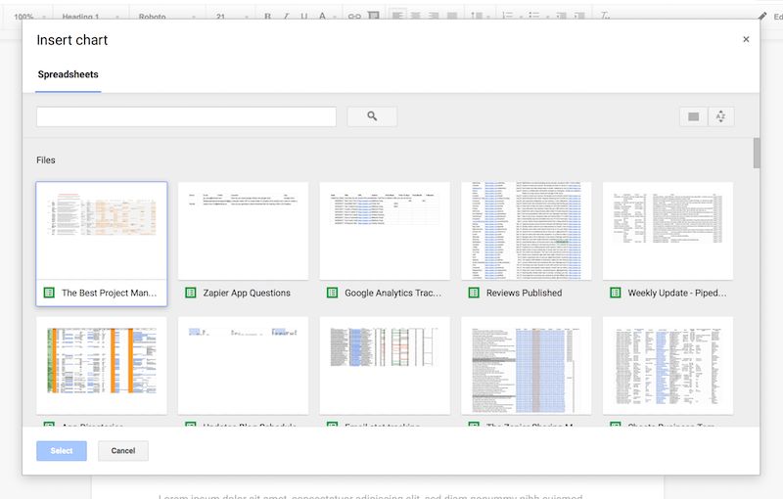Click the numbered list icon in the Docs toolbar
The height and width of the screenshot is (499, 783).
pyautogui.click(x=508, y=17)
